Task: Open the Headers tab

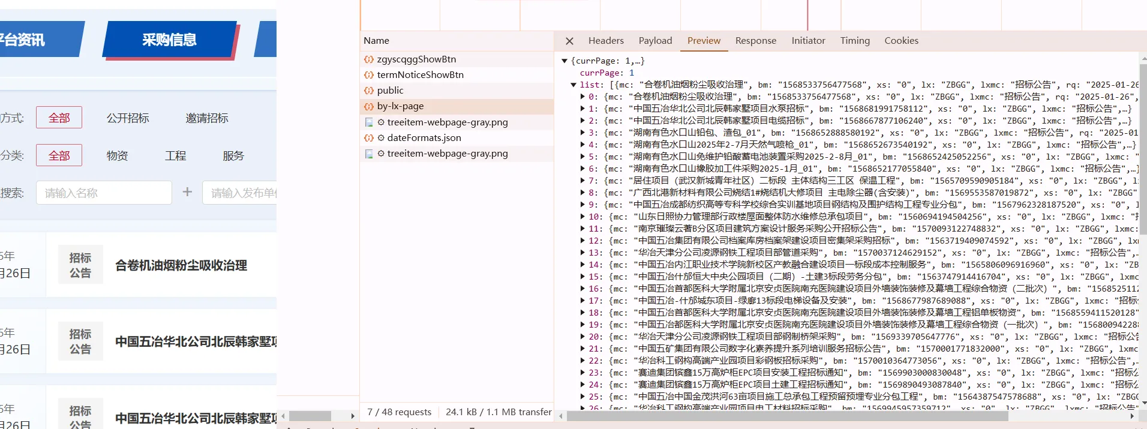Action: (x=606, y=41)
